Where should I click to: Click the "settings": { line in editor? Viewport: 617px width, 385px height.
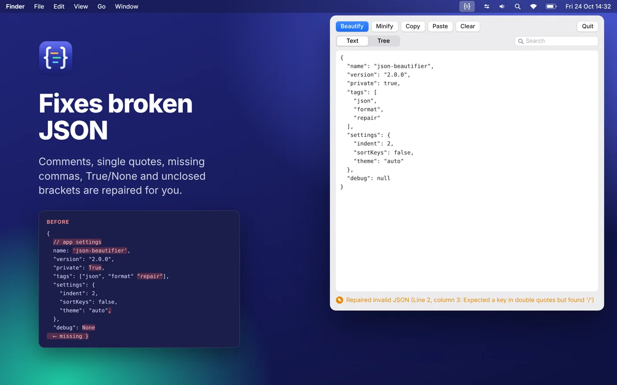(368, 135)
